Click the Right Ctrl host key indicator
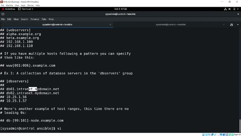The width and height of the screenshot is (241, 136). pyautogui.click(x=238, y=134)
